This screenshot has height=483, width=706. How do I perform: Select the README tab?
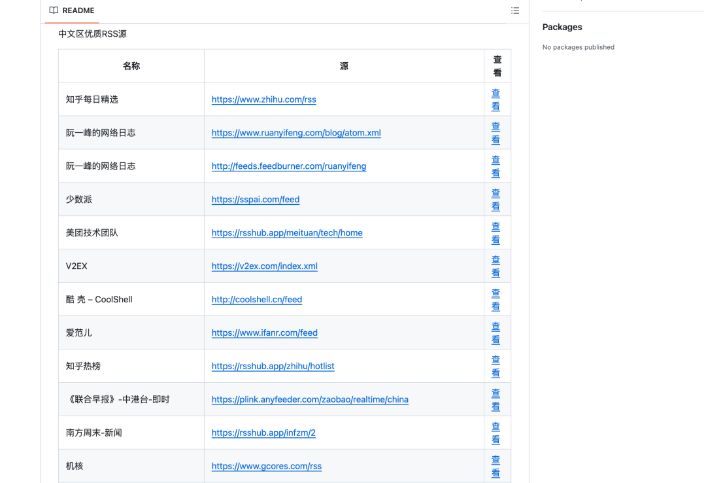(72, 10)
